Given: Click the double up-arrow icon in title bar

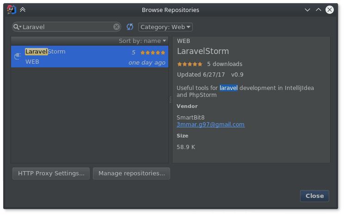Looking at the screenshot, I should pos(22,10).
